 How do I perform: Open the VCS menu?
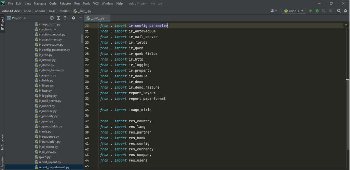coord(96,3)
